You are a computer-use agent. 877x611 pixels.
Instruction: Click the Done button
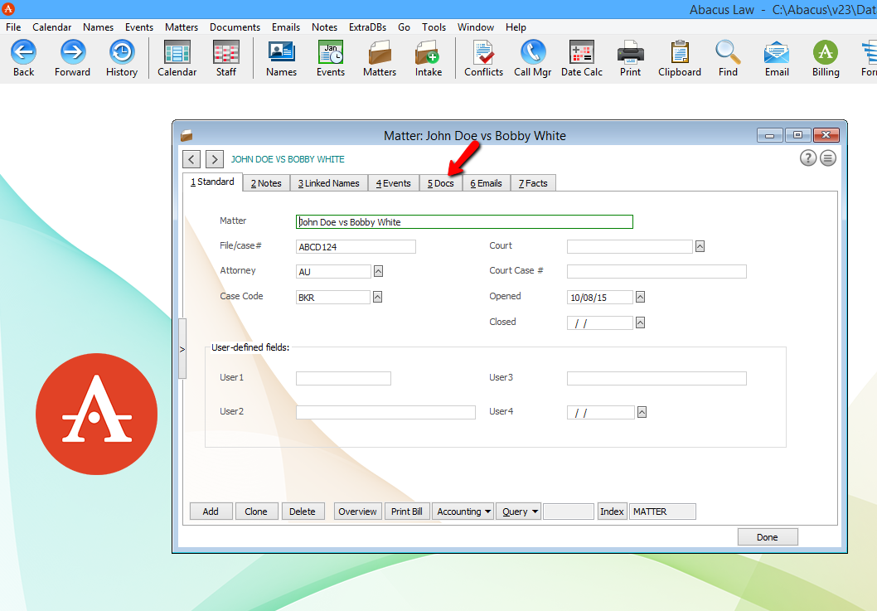[768, 537]
